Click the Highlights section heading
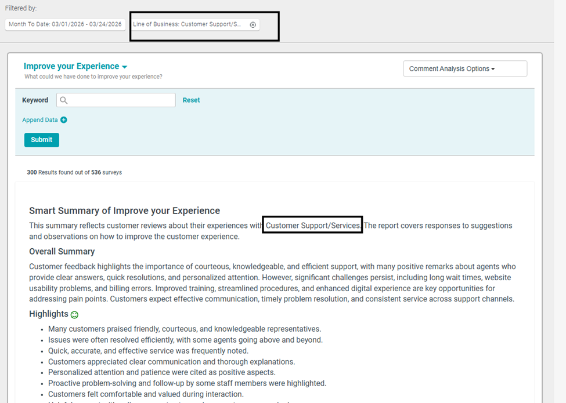Viewport: 566px width, 403px height. click(49, 314)
